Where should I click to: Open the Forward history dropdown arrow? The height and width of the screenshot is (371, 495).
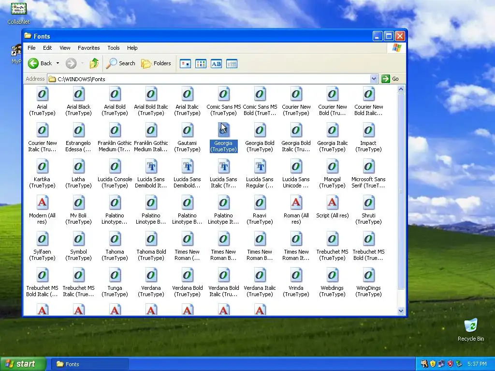click(82, 63)
